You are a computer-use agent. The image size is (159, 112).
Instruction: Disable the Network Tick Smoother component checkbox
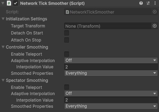[x=15, y=3]
